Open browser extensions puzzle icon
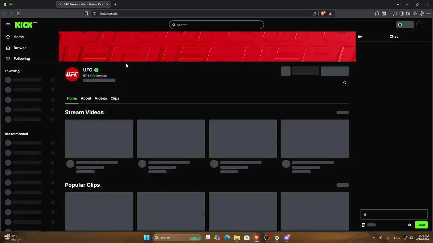 coord(377,13)
